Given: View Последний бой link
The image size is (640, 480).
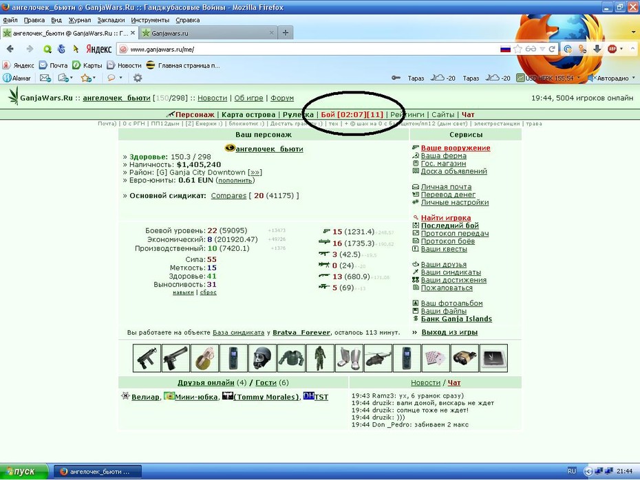Looking at the screenshot, I should 450,226.
